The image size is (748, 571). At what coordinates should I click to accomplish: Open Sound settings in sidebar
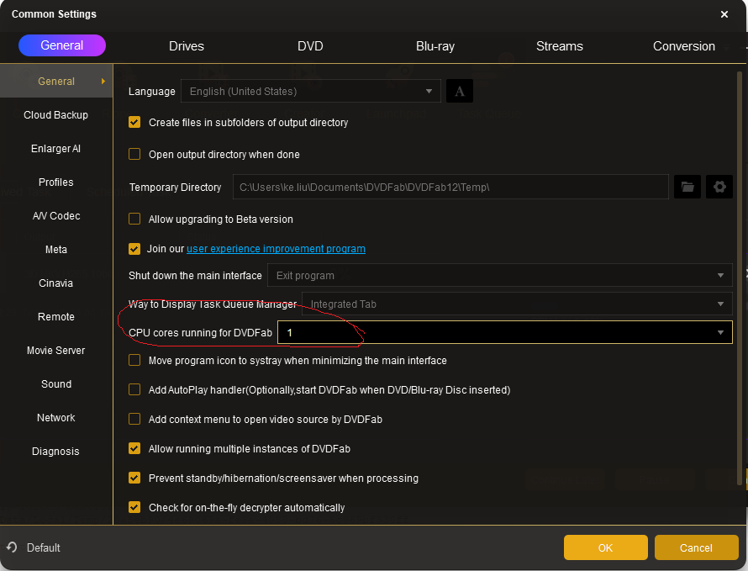[56, 383]
